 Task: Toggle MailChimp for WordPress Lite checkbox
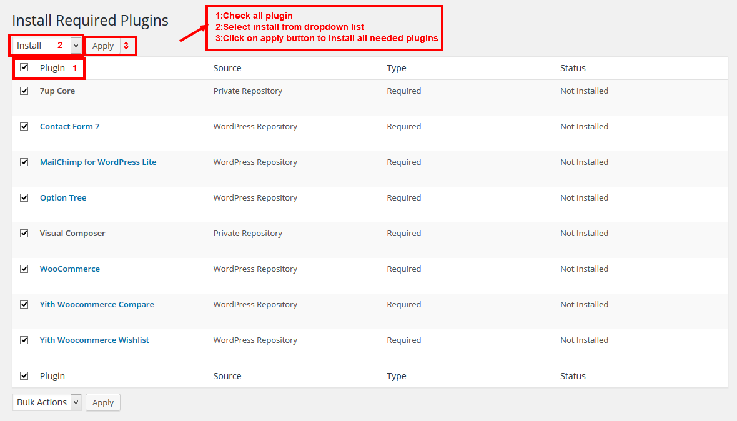pyautogui.click(x=24, y=162)
